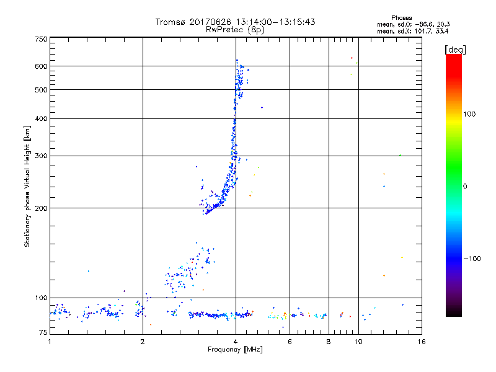The width and height of the screenshot is (496, 372).
Task: Pick the red top of the colorbar
Action: [x=453, y=58]
